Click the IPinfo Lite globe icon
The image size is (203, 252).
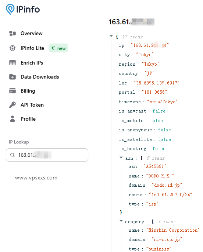tap(13, 48)
